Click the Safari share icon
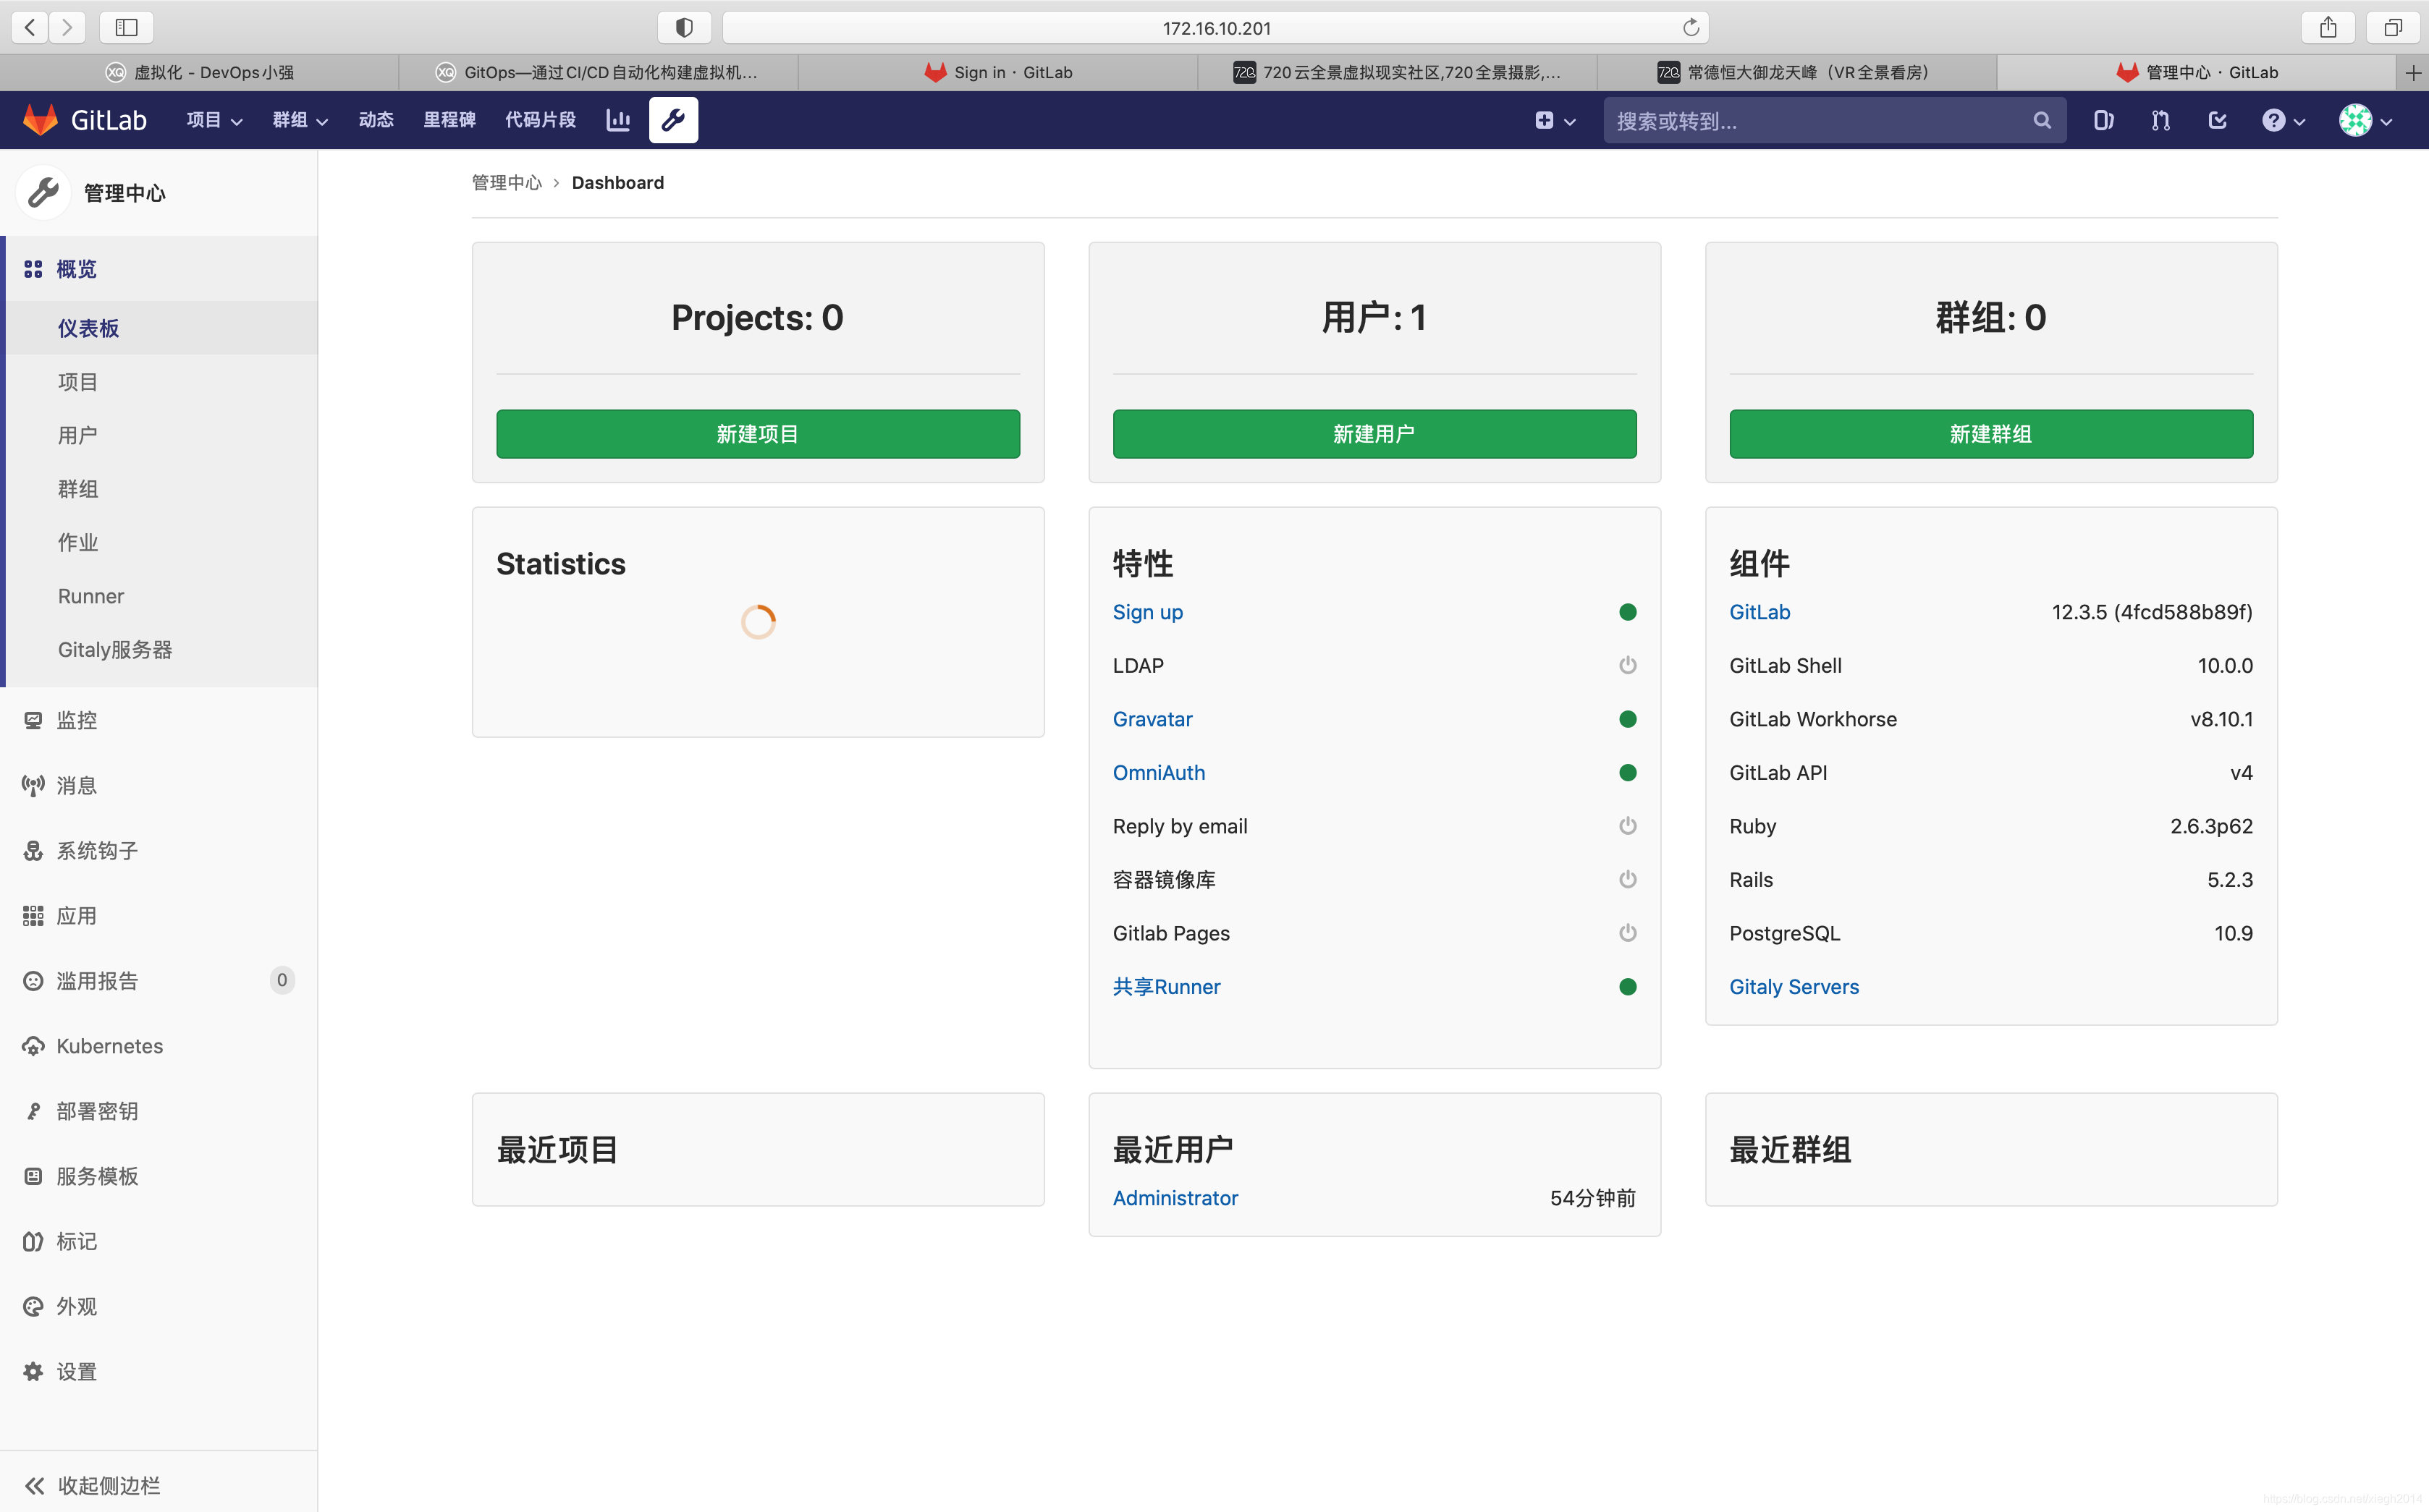The width and height of the screenshot is (2429, 1512). click(2328, 27)
